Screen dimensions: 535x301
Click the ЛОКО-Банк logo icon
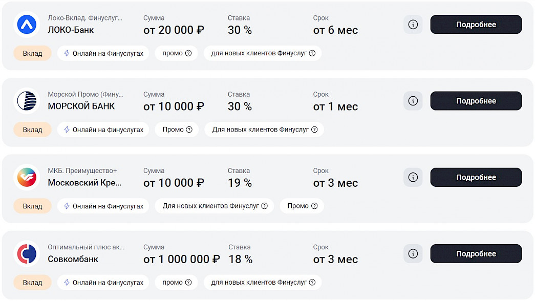tap(27, 25)
